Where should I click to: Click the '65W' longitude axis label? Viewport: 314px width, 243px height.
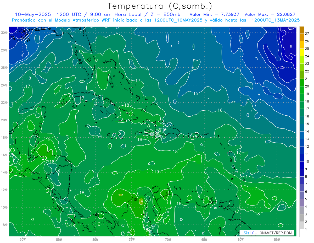[x=204, y=240]
